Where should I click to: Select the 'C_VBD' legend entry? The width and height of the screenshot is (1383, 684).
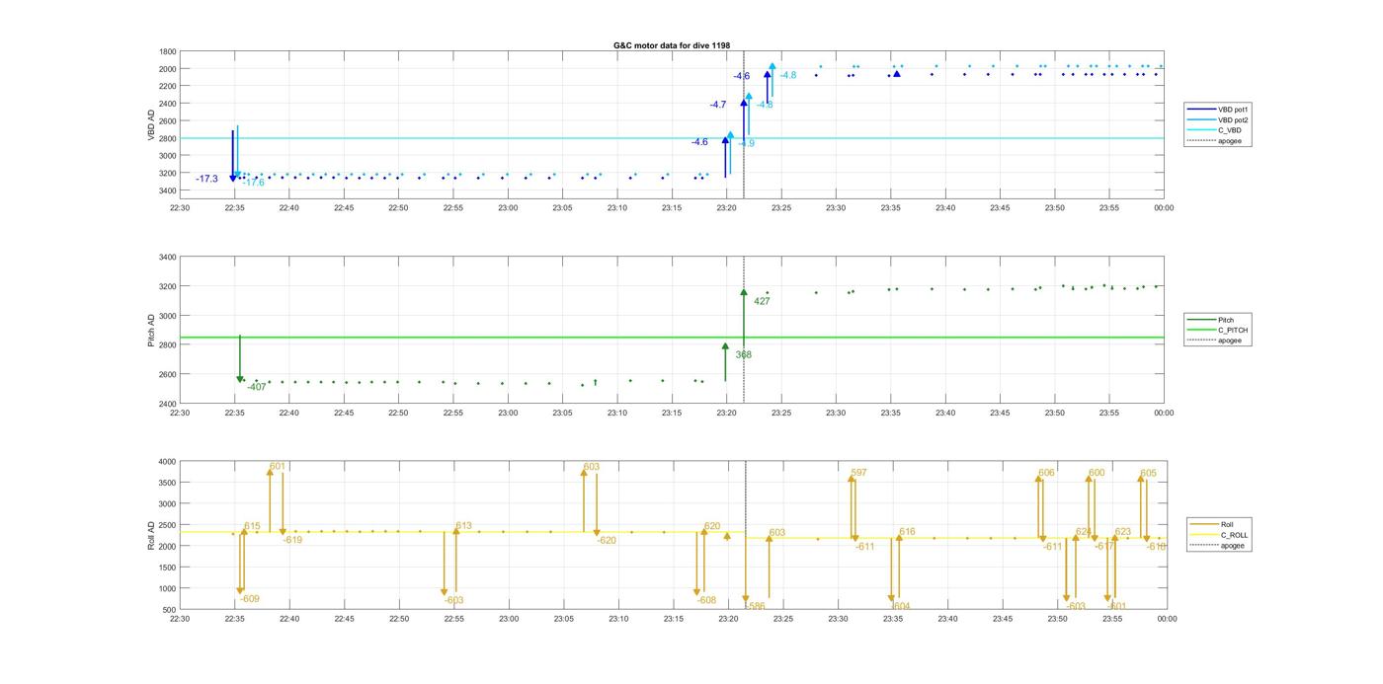[x=1214, y=130]
